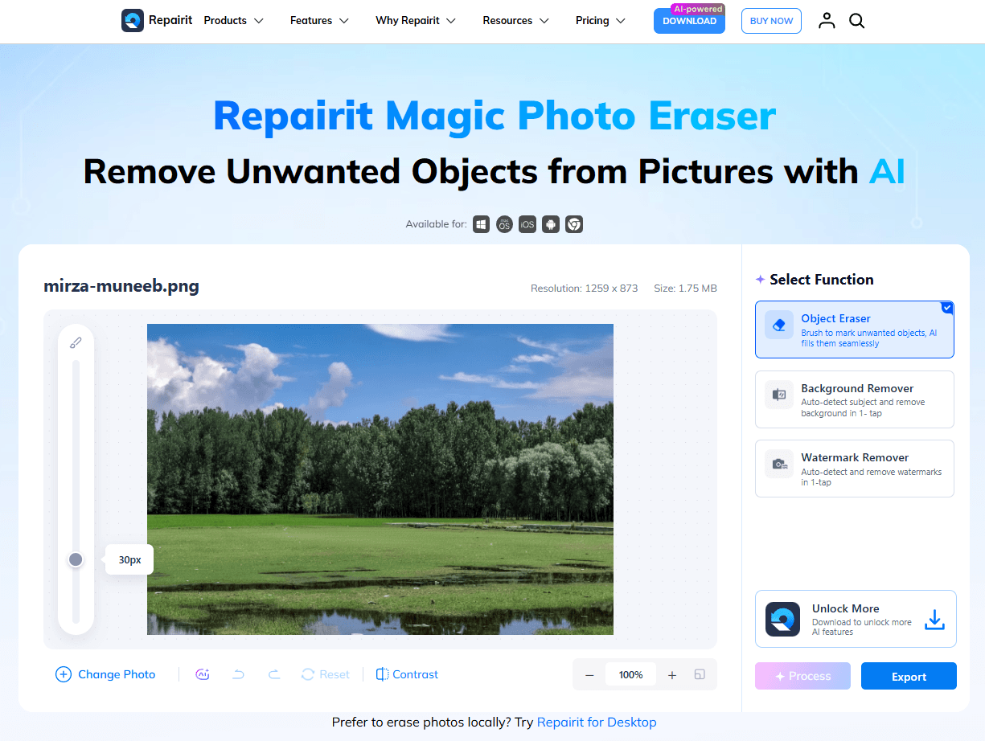Image resolution: width=985 pixels, height=741 pixels.
Task: Click the DOWNLOAD button
Action: (689, 21)
